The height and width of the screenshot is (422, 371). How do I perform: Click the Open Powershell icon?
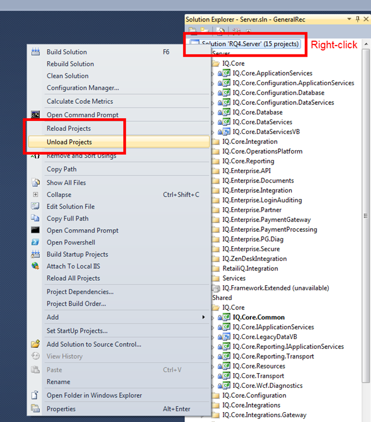tap(35, 242)
